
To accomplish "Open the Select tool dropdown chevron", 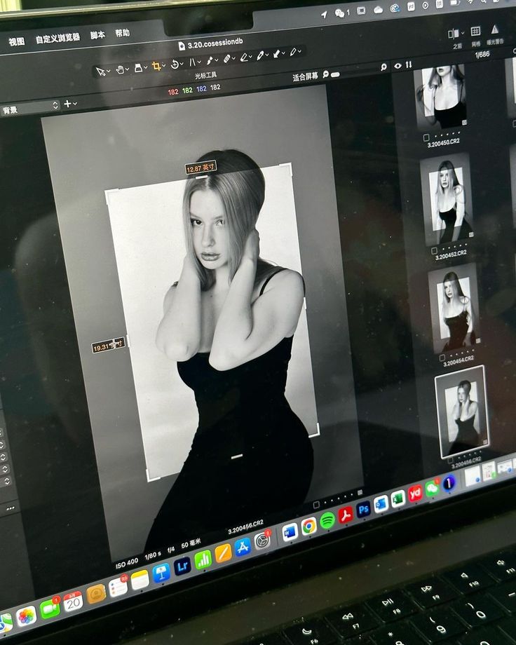I will click(108, 72).
